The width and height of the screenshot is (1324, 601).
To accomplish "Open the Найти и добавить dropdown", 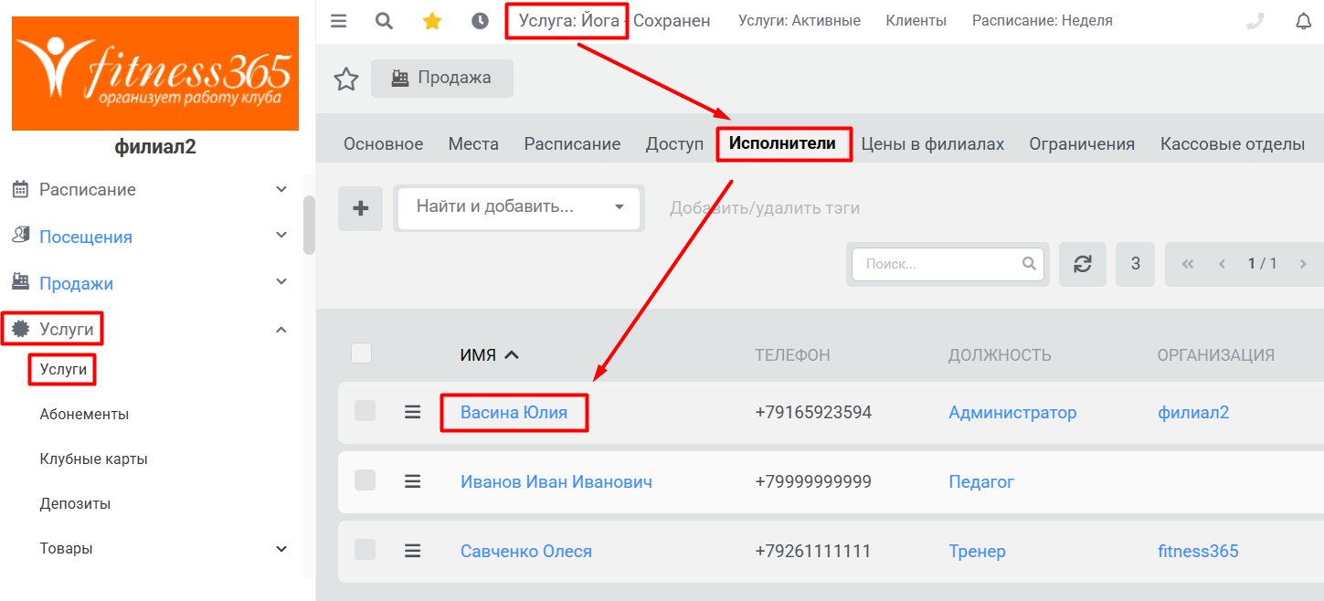I will tap(519, 207).
